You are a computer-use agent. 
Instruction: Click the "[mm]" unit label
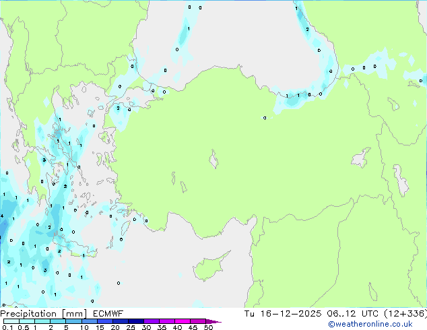point(74,314)
